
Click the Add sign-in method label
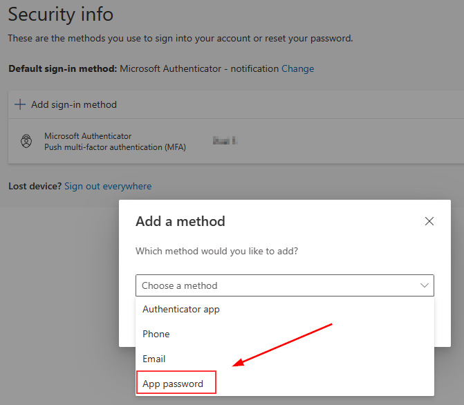tap(74, 105)
